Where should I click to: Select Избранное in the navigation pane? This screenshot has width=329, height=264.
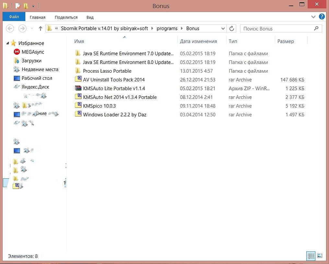pos(31,43)
